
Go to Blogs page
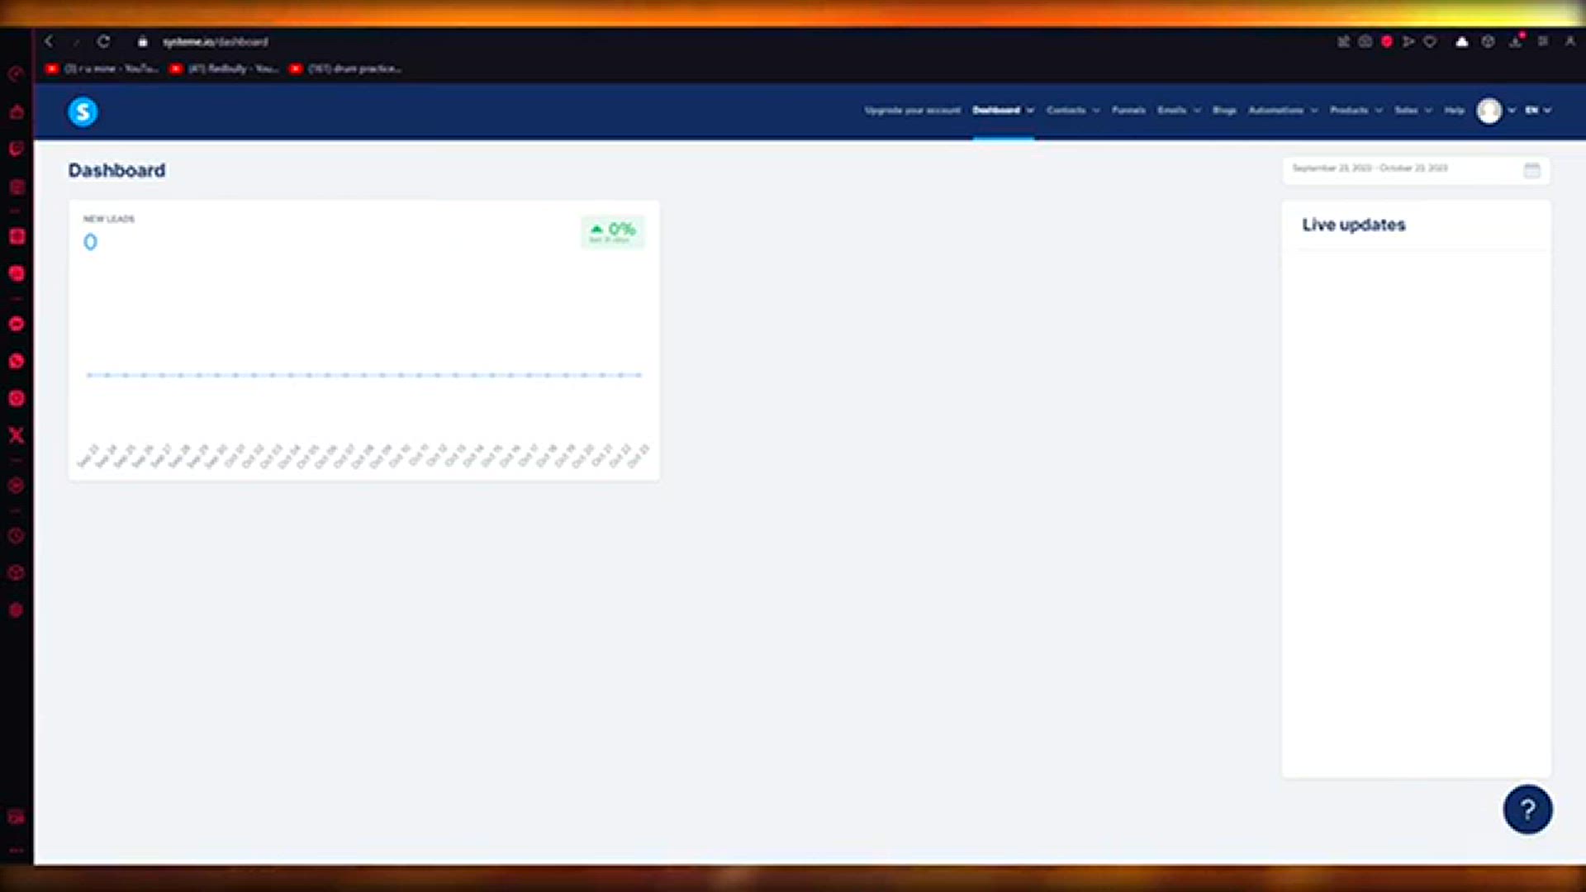(x=1224, y=110)
